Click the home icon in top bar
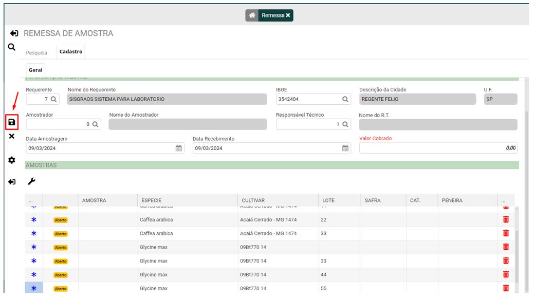Image resolution: width=534 pixels, height=299 pixels. 251,15
